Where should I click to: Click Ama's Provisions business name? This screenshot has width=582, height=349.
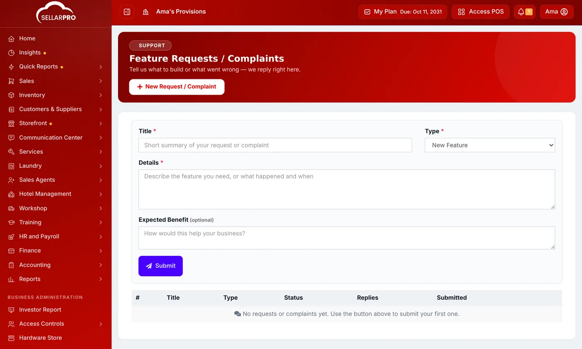pos(181,12)
